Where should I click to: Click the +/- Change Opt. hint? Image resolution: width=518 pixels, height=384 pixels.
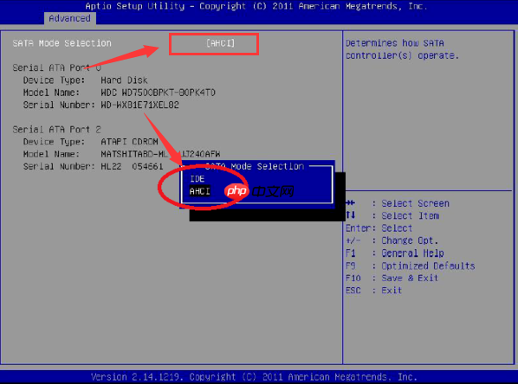(x=392, y=240)
